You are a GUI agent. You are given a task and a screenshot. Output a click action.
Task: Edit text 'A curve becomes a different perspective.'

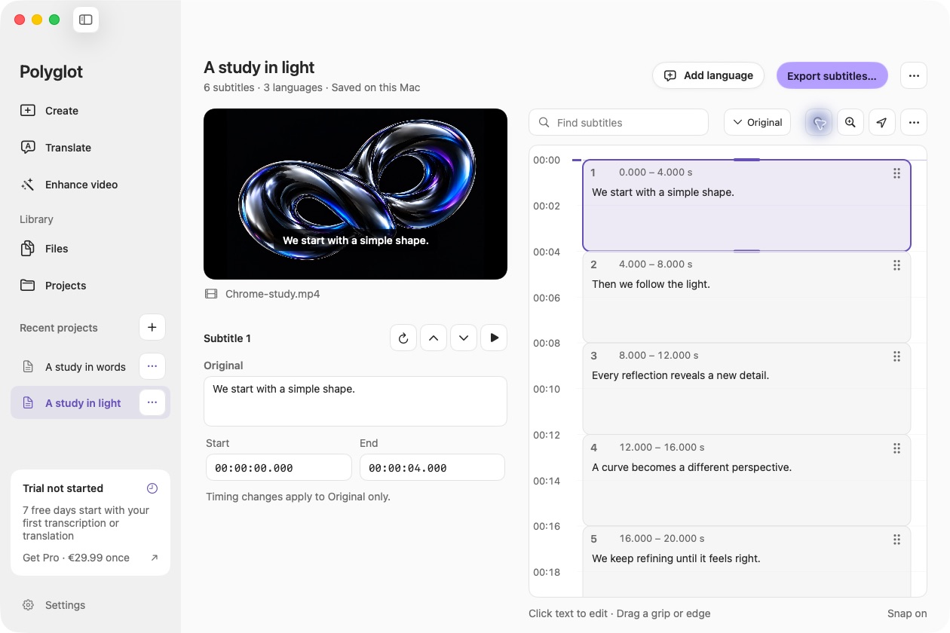click(691, 467)
